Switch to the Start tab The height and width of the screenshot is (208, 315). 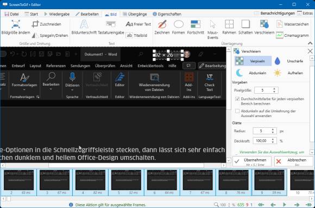(x=31, y=14)
